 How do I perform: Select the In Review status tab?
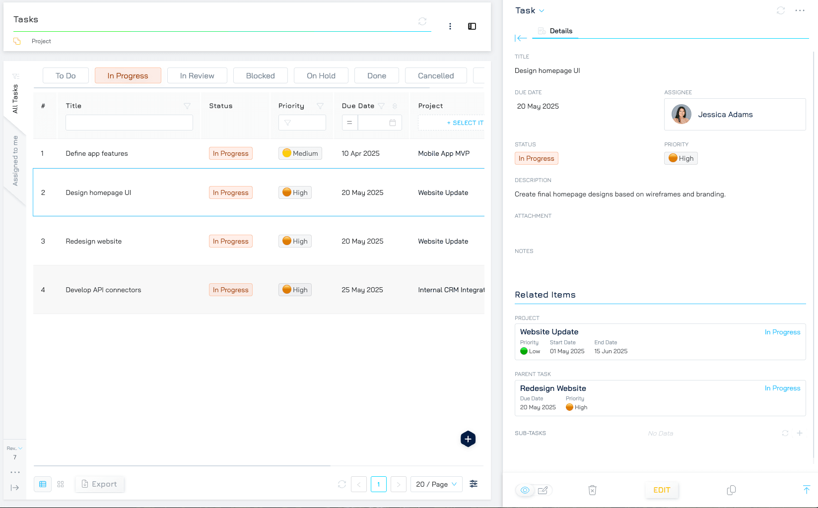tap(197, 75)
